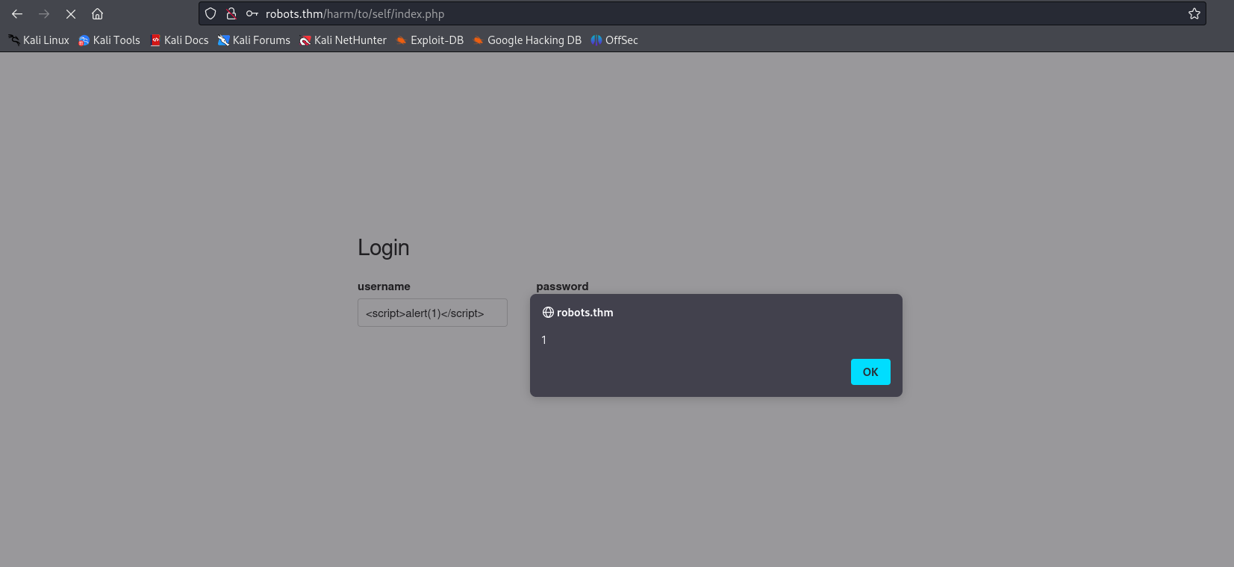This screenshot has height=567, width=1234.
Task: Click the robots.thm alert dialog title
Action: pos(585,313)
